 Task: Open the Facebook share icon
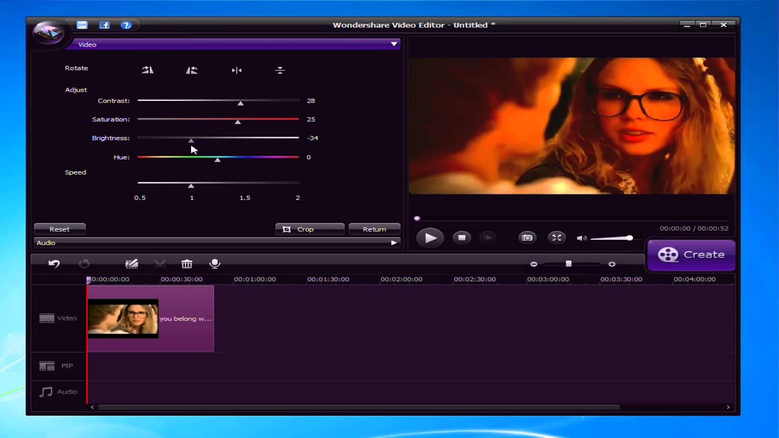[x=104, y=25]
